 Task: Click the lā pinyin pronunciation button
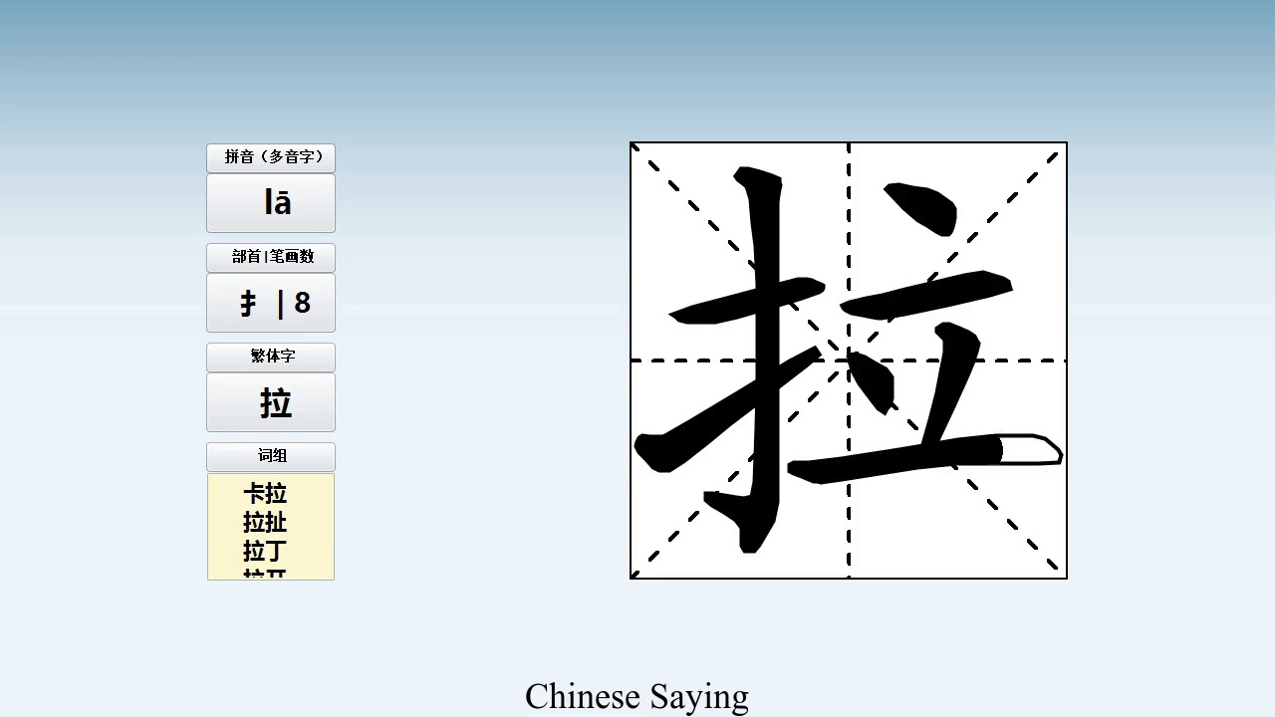coord(271,203)
